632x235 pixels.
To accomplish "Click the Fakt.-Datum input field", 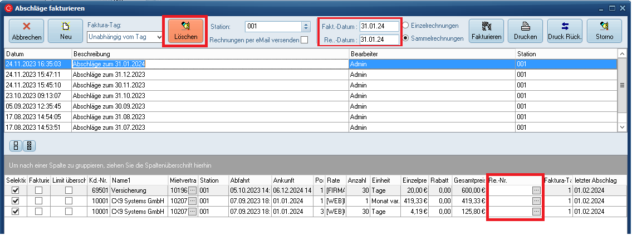I will 379,26.
